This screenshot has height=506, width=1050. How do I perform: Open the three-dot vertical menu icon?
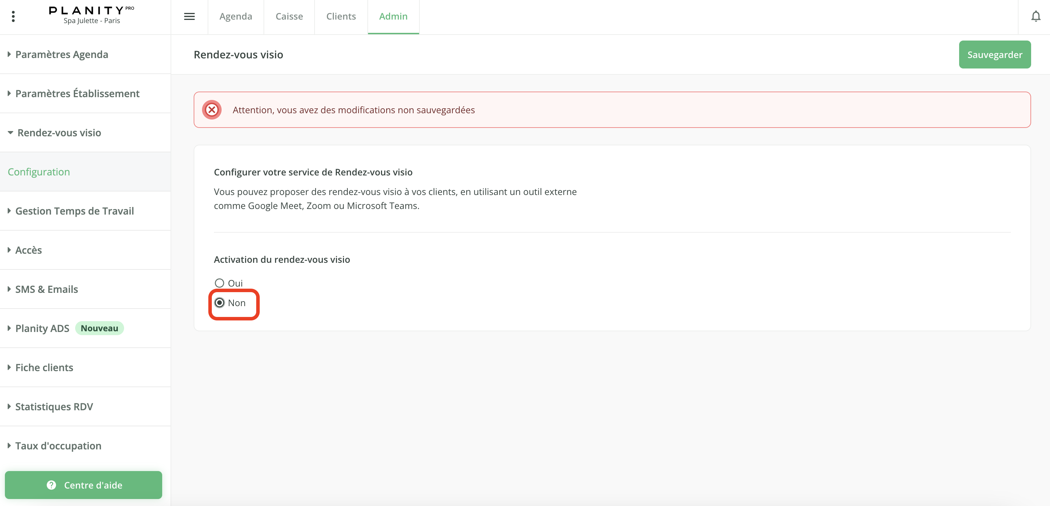[x=13, y=16]
